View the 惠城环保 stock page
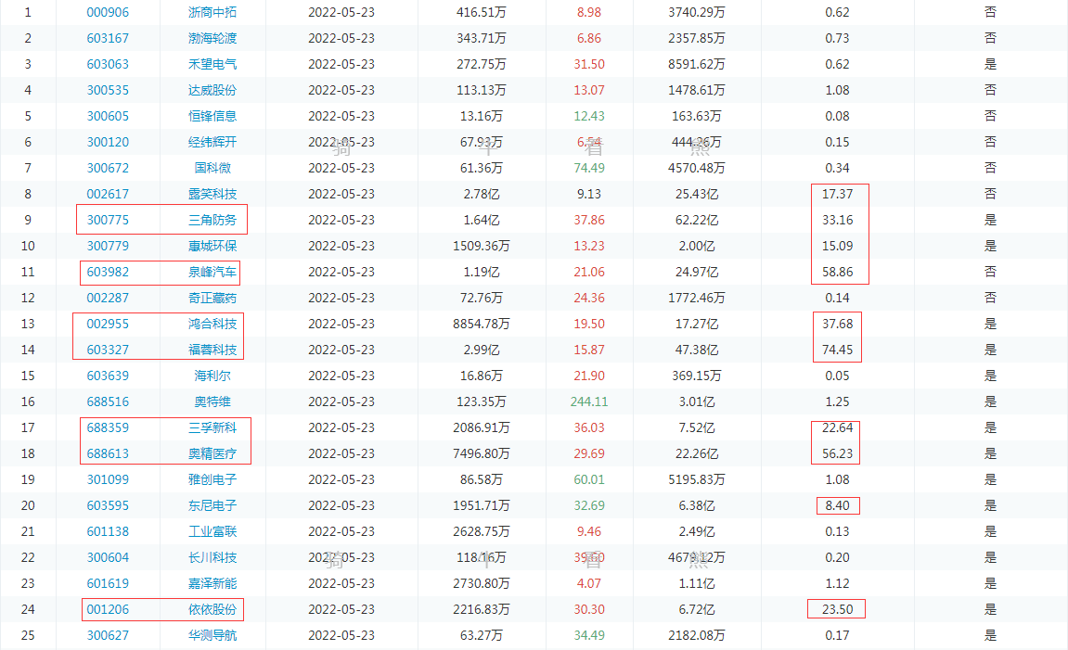The height and width of the screenshot is (650, 1068). (x=212, y=246)
